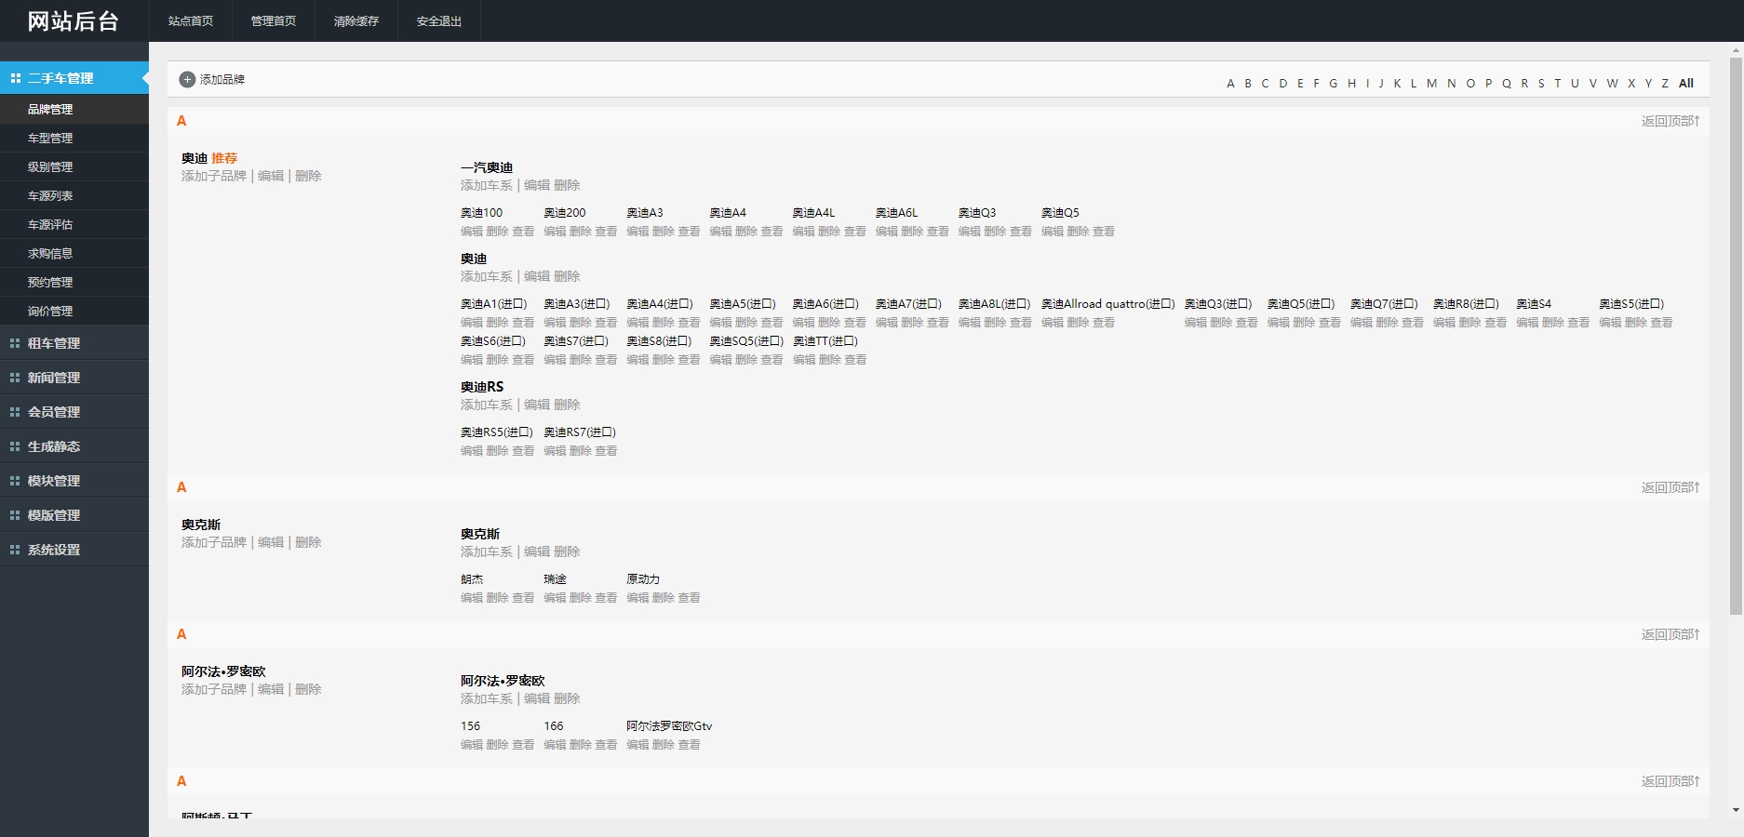Click 添加车系 under 一汽奥迪
Image resolution: width=1744 pixels, height=837 pixels.
pos(487,185)
